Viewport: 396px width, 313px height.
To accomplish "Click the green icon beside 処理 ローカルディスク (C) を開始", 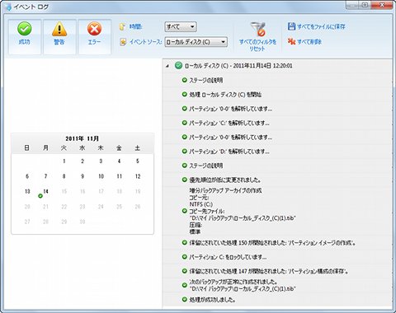I will pyautogui.click(x=185, y=94).
